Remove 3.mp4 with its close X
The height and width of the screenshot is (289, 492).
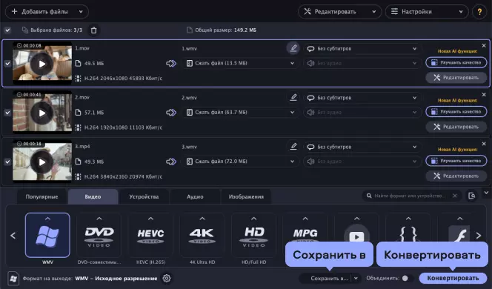click(484, 144)
